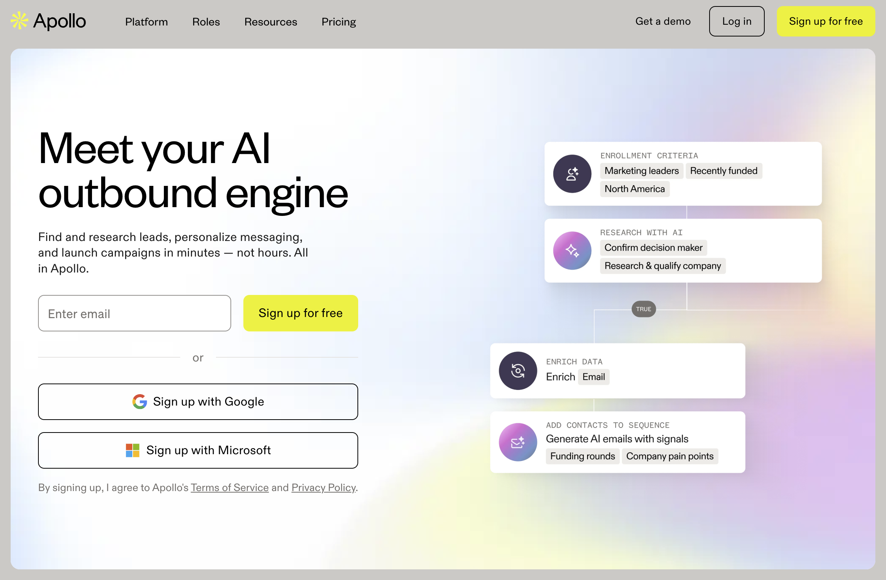Open the Terms of Service link
The image size is (886, 580).
coord(230,488)
